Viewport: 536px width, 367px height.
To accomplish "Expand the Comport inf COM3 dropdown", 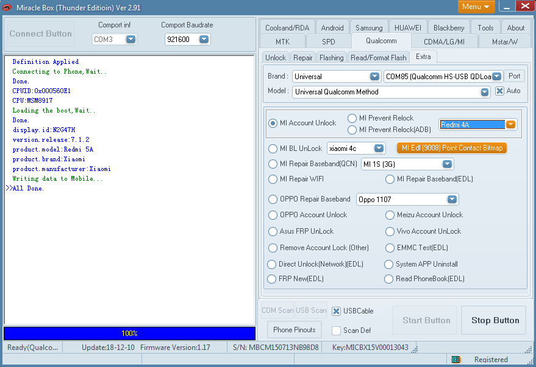I will 130,39.
